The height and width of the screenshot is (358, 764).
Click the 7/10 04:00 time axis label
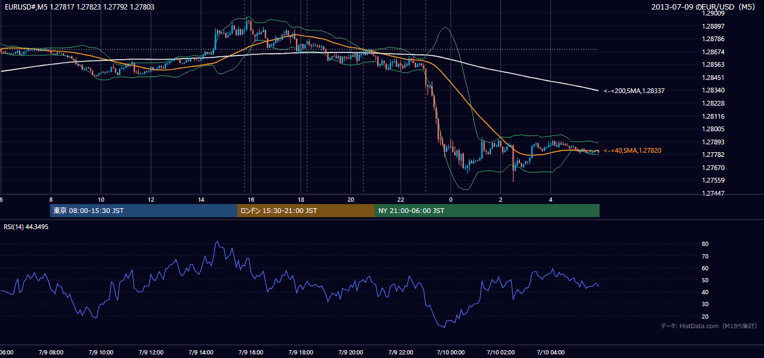pyautogui.click(x=551, y=352)
